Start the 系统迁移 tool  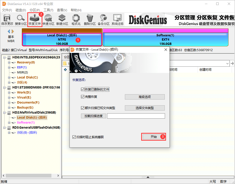point(117,20)
